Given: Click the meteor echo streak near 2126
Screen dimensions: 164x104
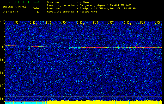Looking at the screenshot, I should click(98, 45).
